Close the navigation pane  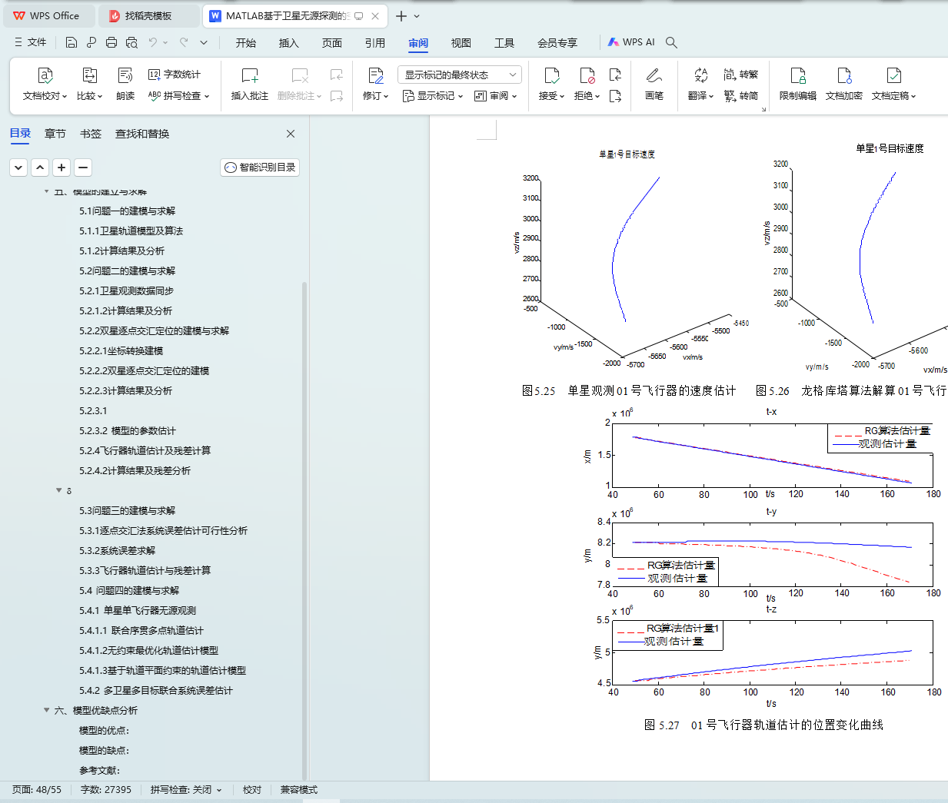click(x=291, y=134)
